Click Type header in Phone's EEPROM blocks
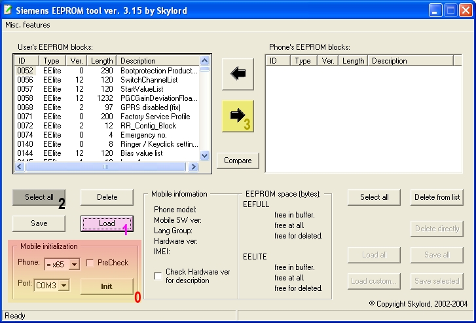This screenshot has width=476, height=323. (x=304, y=61)
